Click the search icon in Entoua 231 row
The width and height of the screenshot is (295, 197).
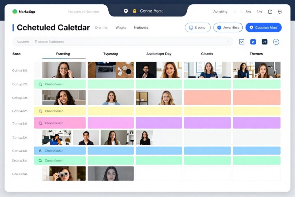tap(40, 161)
